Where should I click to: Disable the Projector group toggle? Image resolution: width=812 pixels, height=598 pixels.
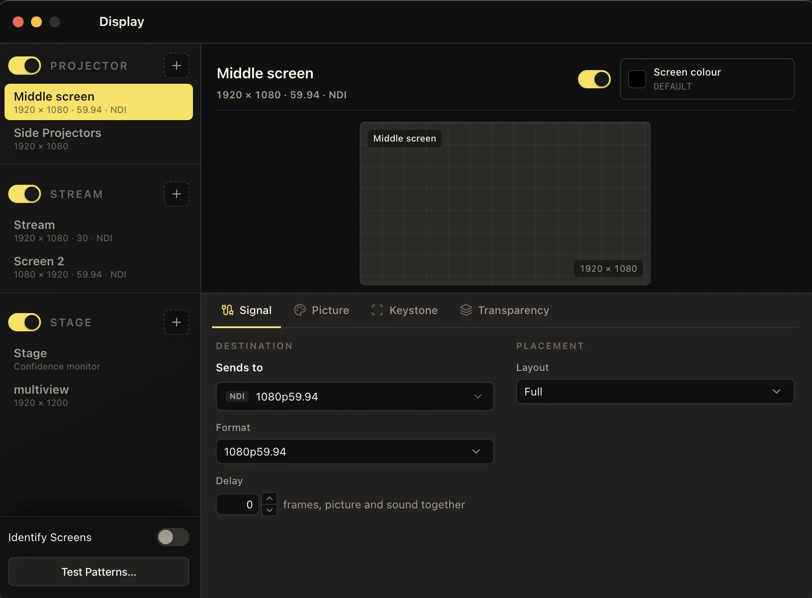pos(25,66)
